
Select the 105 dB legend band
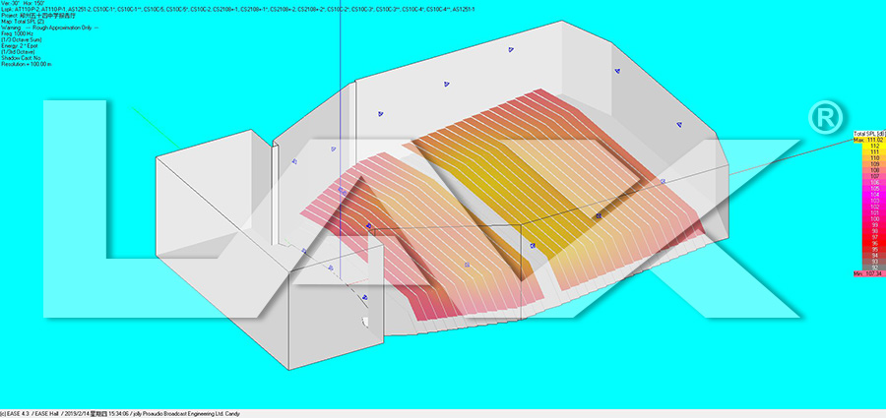(x=873, y=188)
